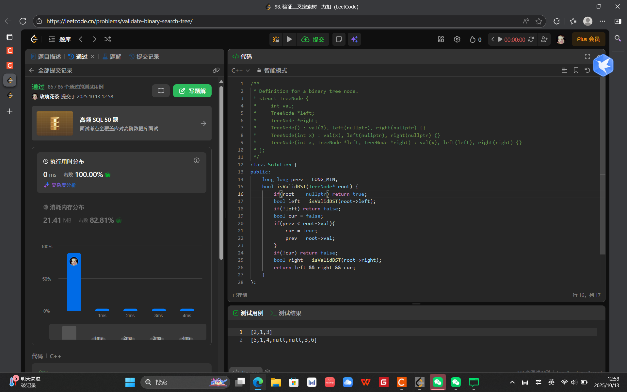Copy submission link icon
Image resolution: width=627 pixels, height=392 pixels.
point(216,70)
